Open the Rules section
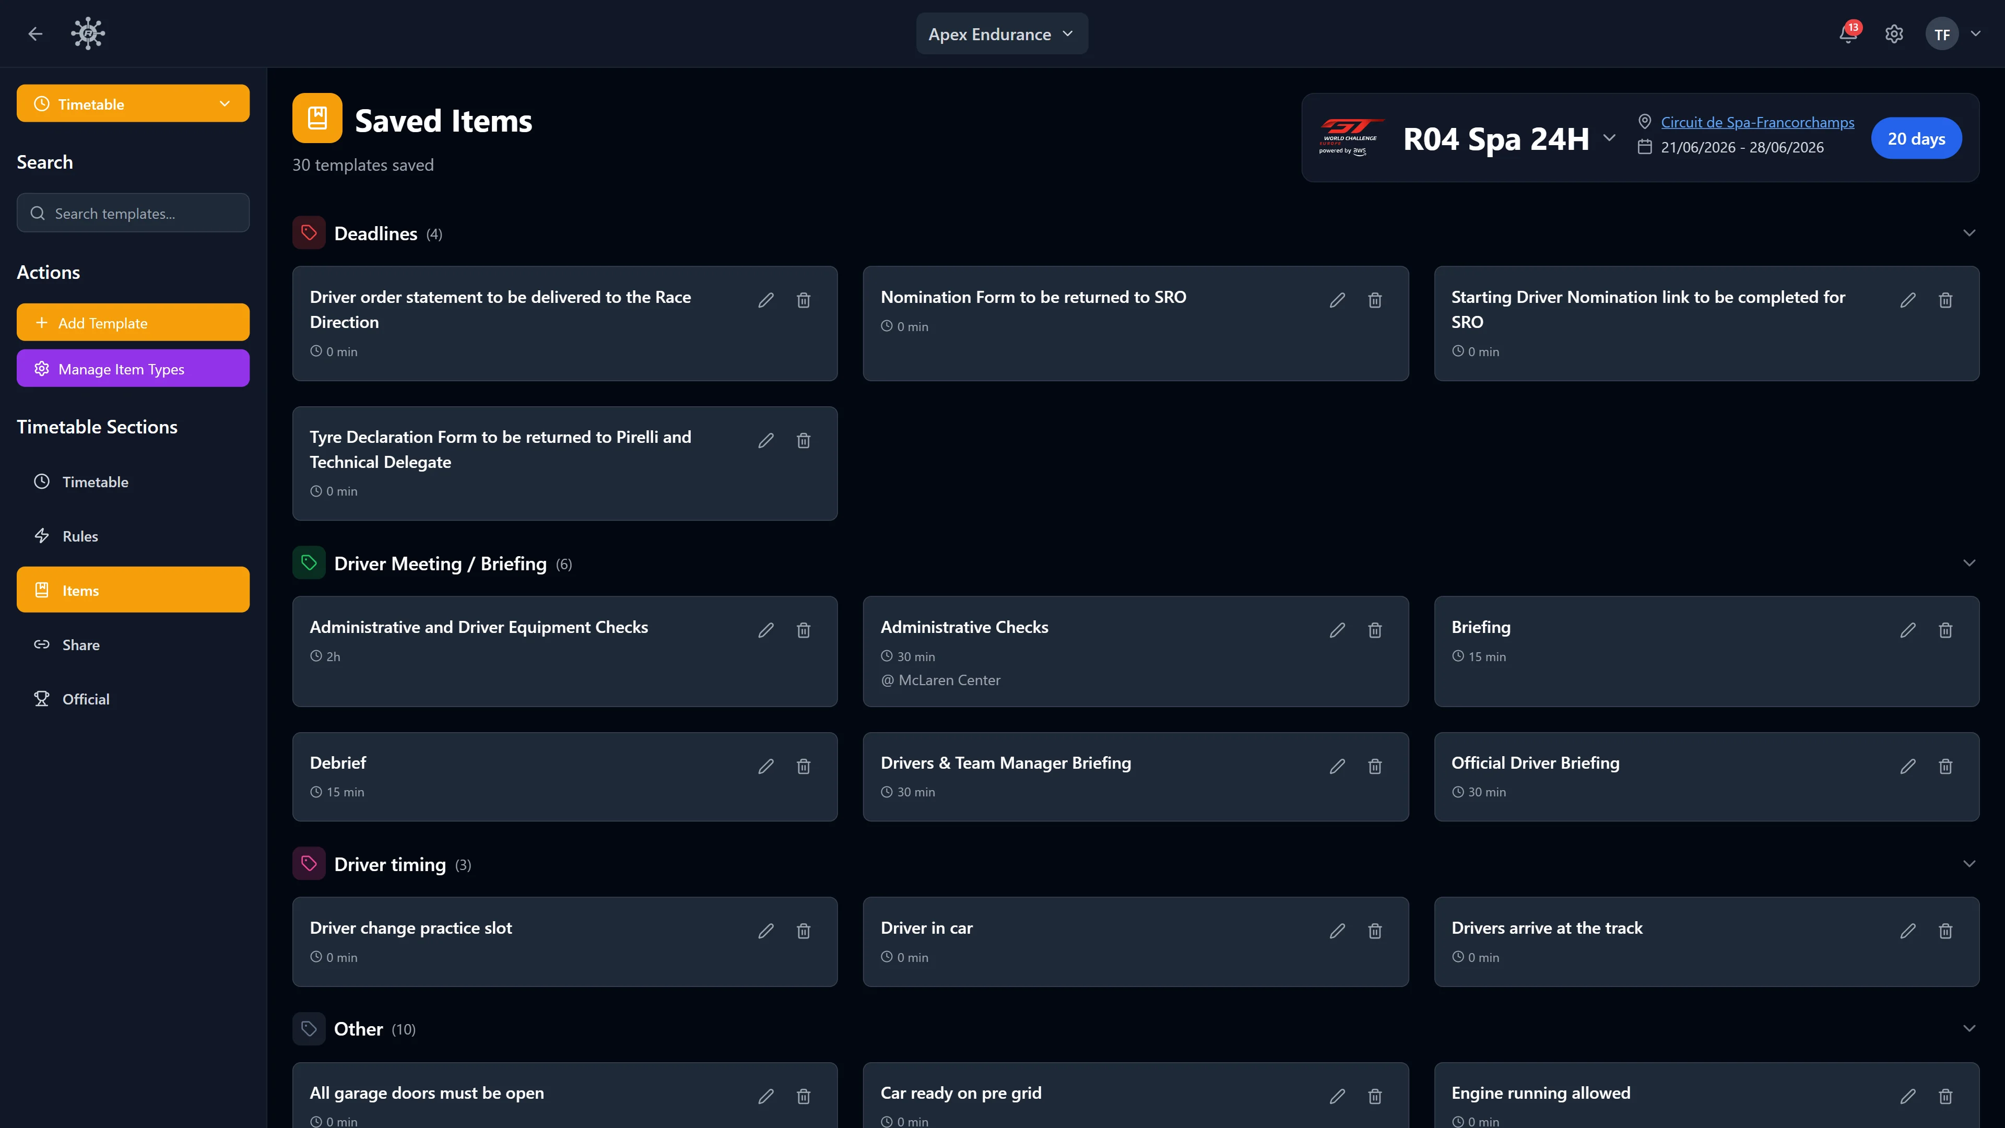The width and height of the screenshot is (2005, 1128). coord(133,536)
